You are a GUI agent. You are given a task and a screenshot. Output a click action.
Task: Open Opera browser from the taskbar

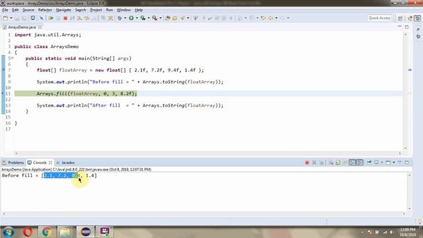28,232
